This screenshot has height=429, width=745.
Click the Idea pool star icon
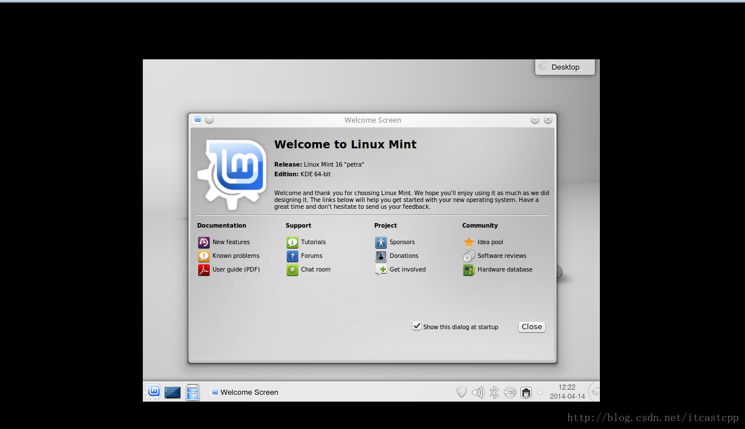469,242
